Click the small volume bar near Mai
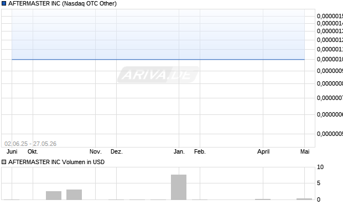The height and width of the screenshot is (205, 343). pyautogui.click(x=304, y=199)
